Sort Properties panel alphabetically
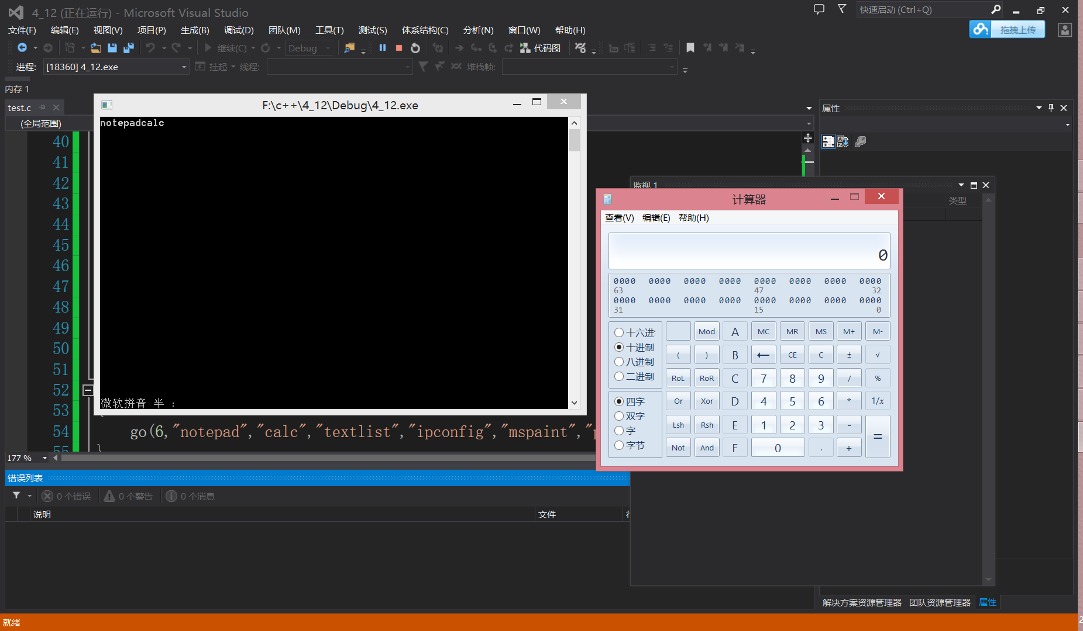Screen dimensions: 1083x631 click(843, 141)
